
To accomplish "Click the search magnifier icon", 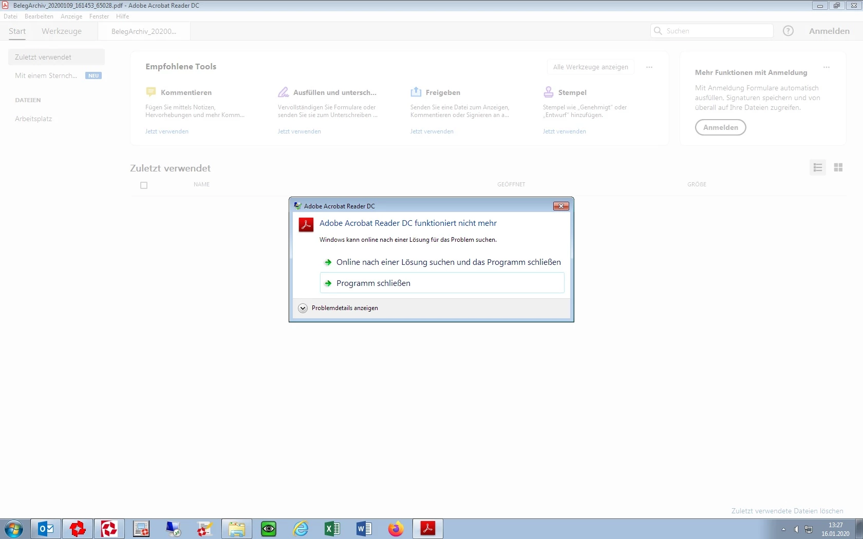I will point(658,31).
